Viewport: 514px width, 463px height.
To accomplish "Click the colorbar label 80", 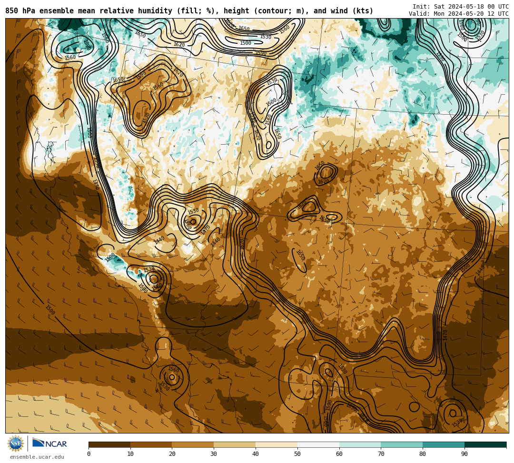I will 423,454.
